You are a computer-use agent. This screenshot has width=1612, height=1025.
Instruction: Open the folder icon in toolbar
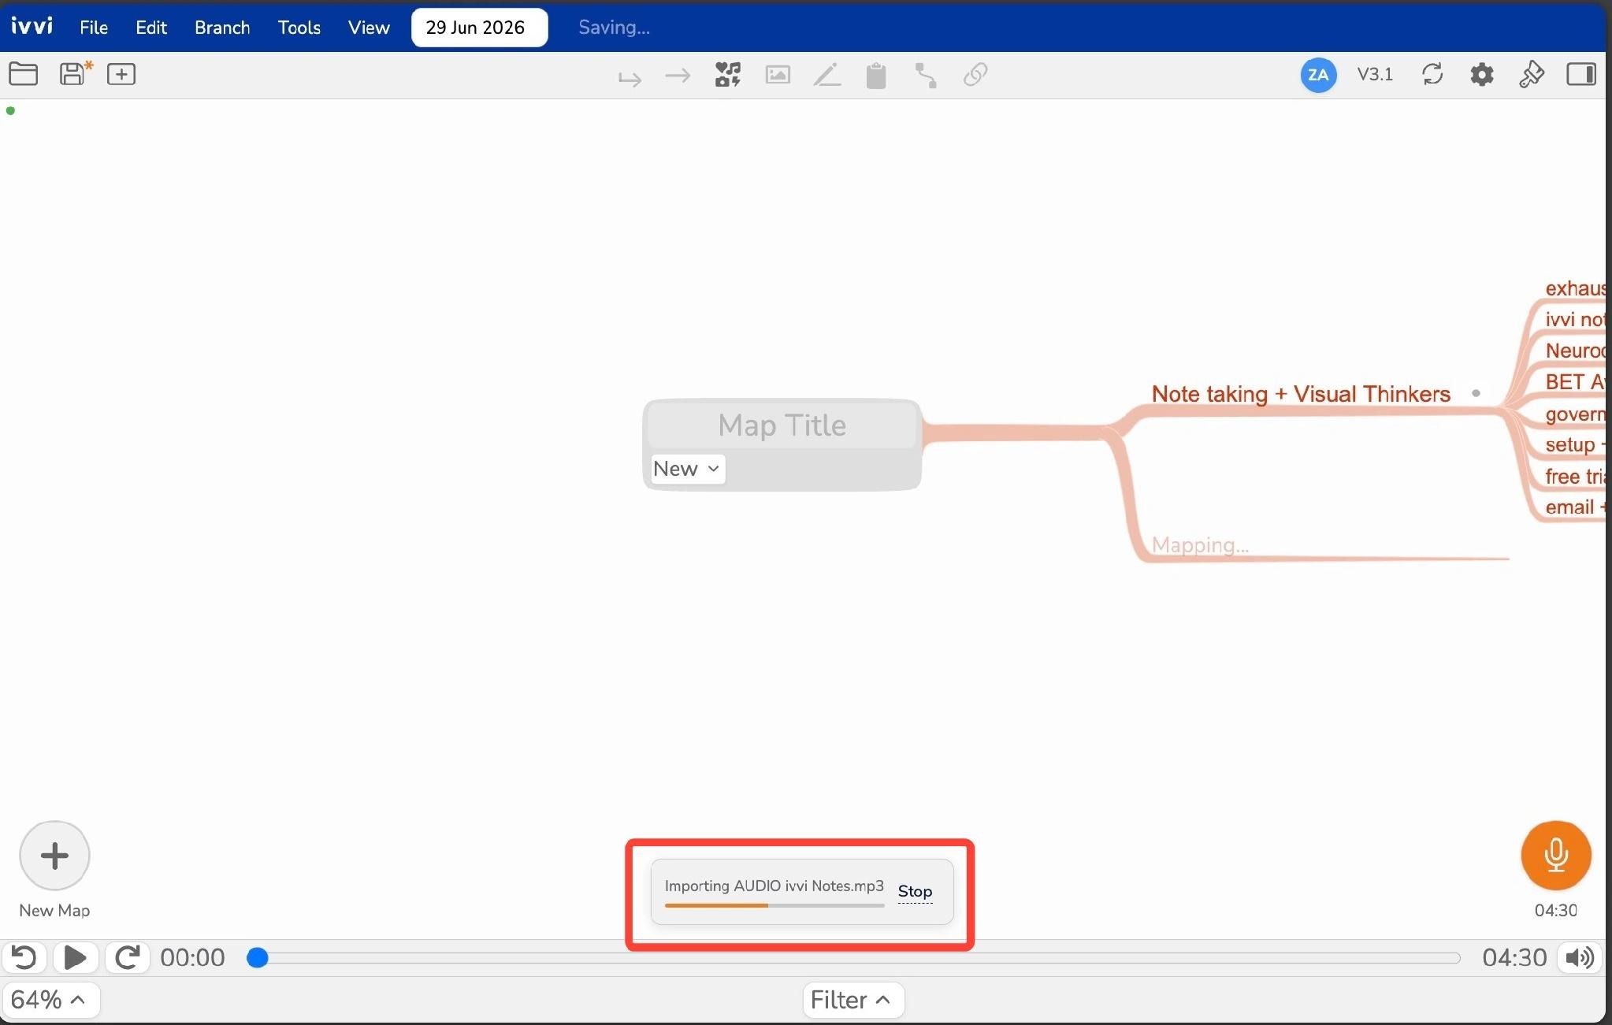(x=24, y=74)
